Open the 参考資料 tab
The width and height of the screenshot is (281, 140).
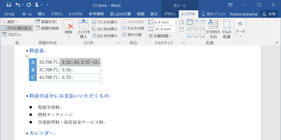[x=96, y=14]
